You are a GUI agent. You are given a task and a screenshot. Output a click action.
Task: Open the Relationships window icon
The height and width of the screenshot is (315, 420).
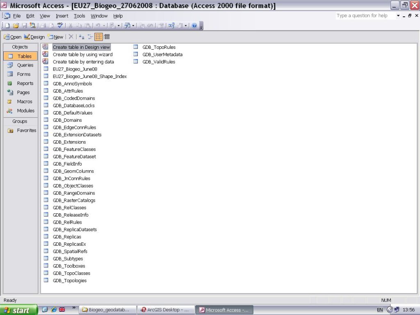(171, 25)
